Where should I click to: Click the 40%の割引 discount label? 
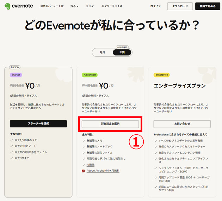pyautogui.click(x=122, y=47)
